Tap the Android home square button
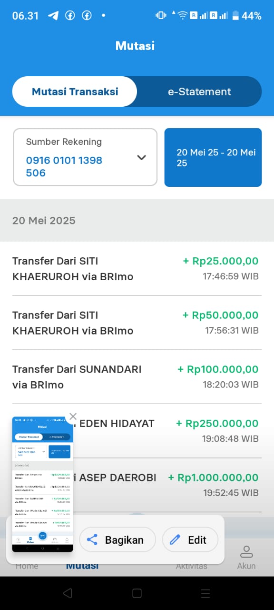This screenshot has height=610, width=274. (x=137, y=593)
